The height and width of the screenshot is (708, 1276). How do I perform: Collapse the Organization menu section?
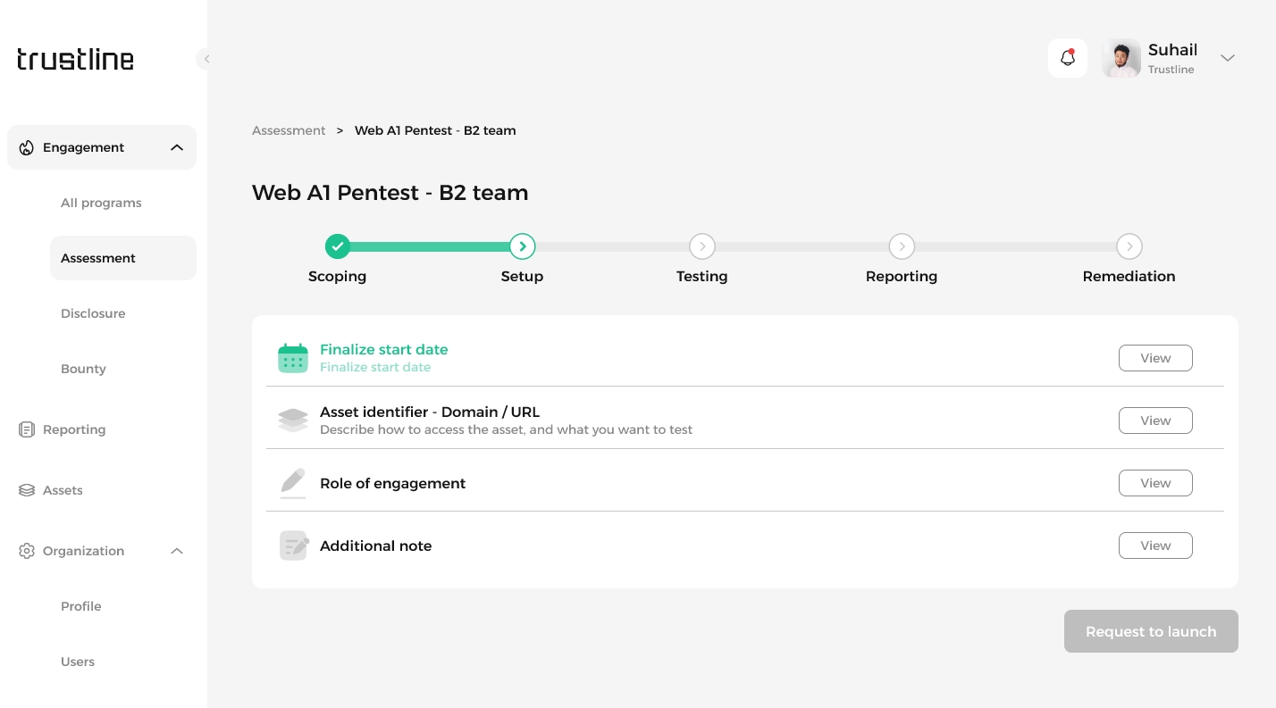tap(177, 551)
